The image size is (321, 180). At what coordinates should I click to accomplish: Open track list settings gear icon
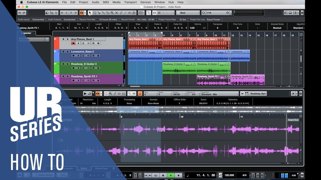pyautogui.click(x=123, y=85)
